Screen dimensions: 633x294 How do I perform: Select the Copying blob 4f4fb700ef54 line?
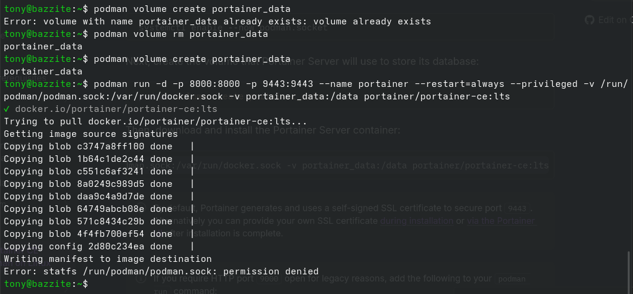tap(88, 234)
